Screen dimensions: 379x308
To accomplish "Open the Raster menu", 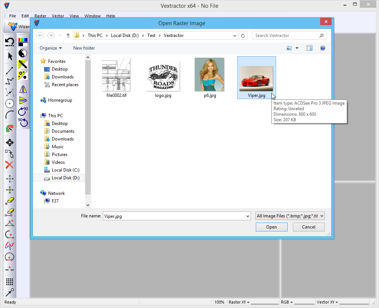I will [40, 16].
